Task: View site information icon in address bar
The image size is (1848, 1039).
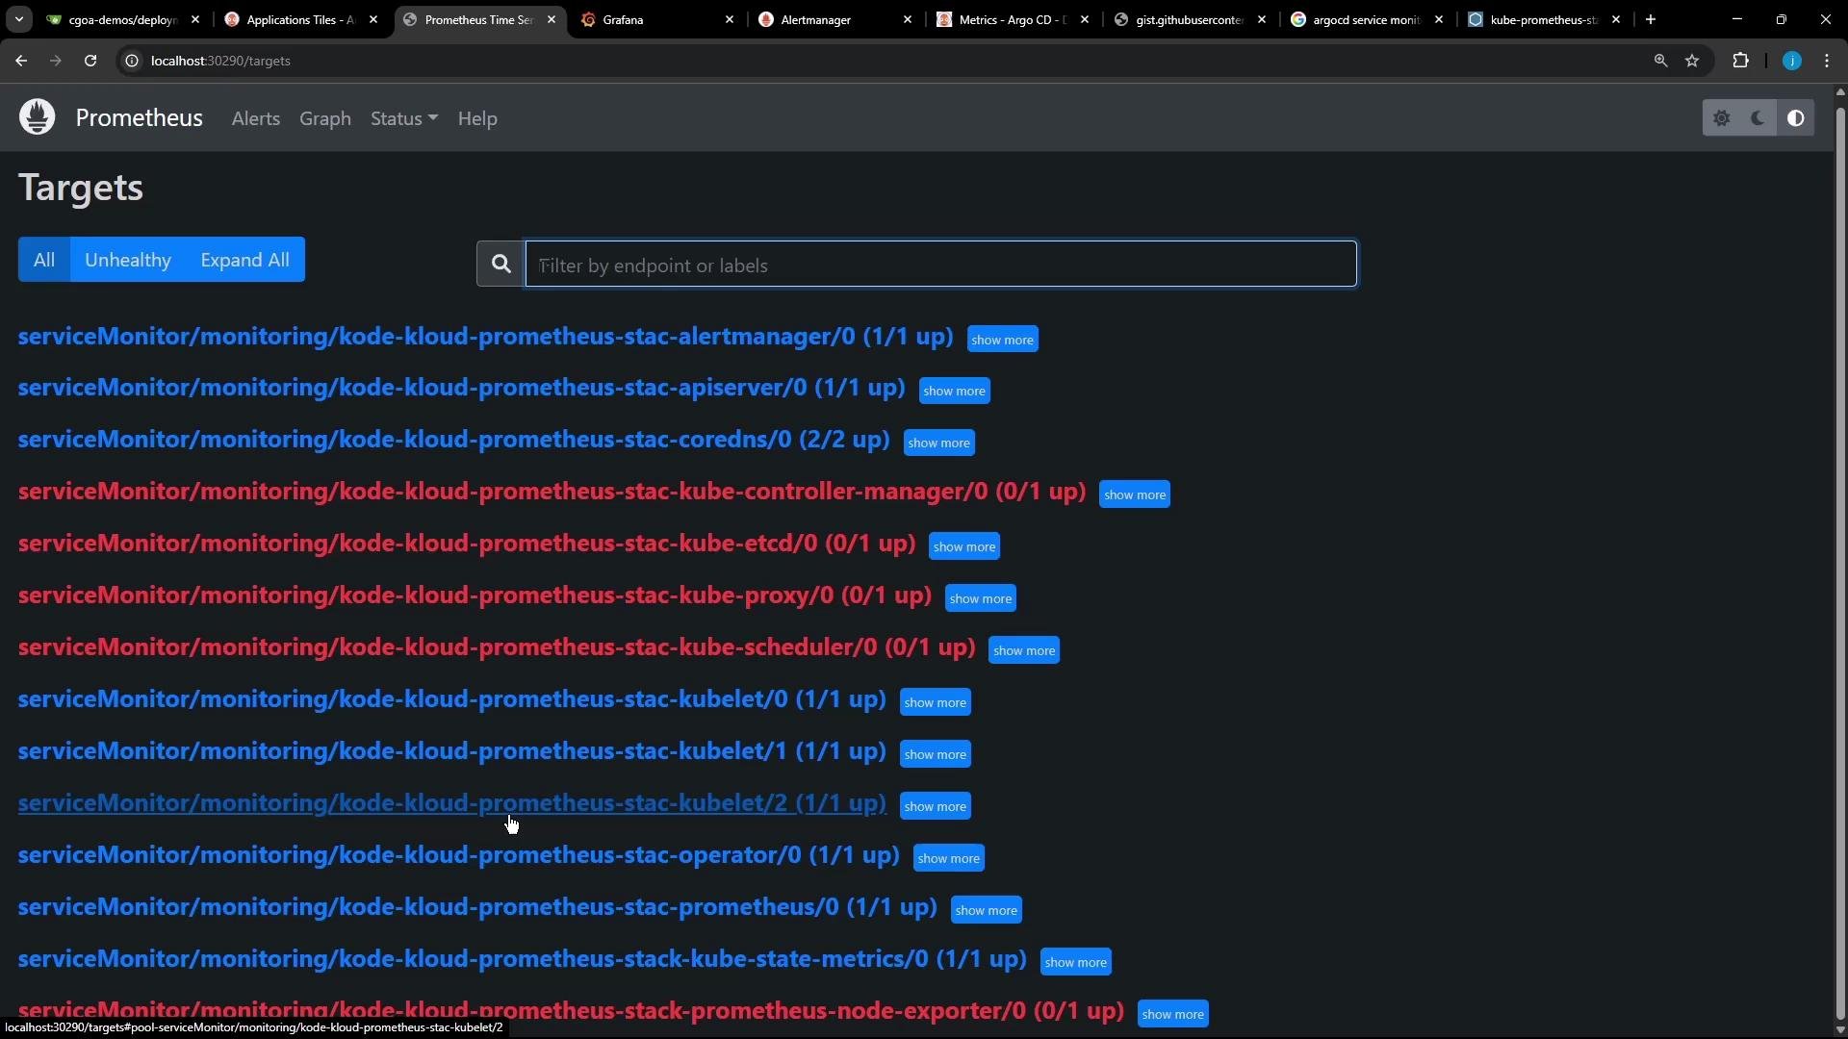Action: click(133, 61)
